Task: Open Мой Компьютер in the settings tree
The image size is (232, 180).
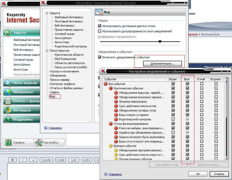Action: click(65, 59)
